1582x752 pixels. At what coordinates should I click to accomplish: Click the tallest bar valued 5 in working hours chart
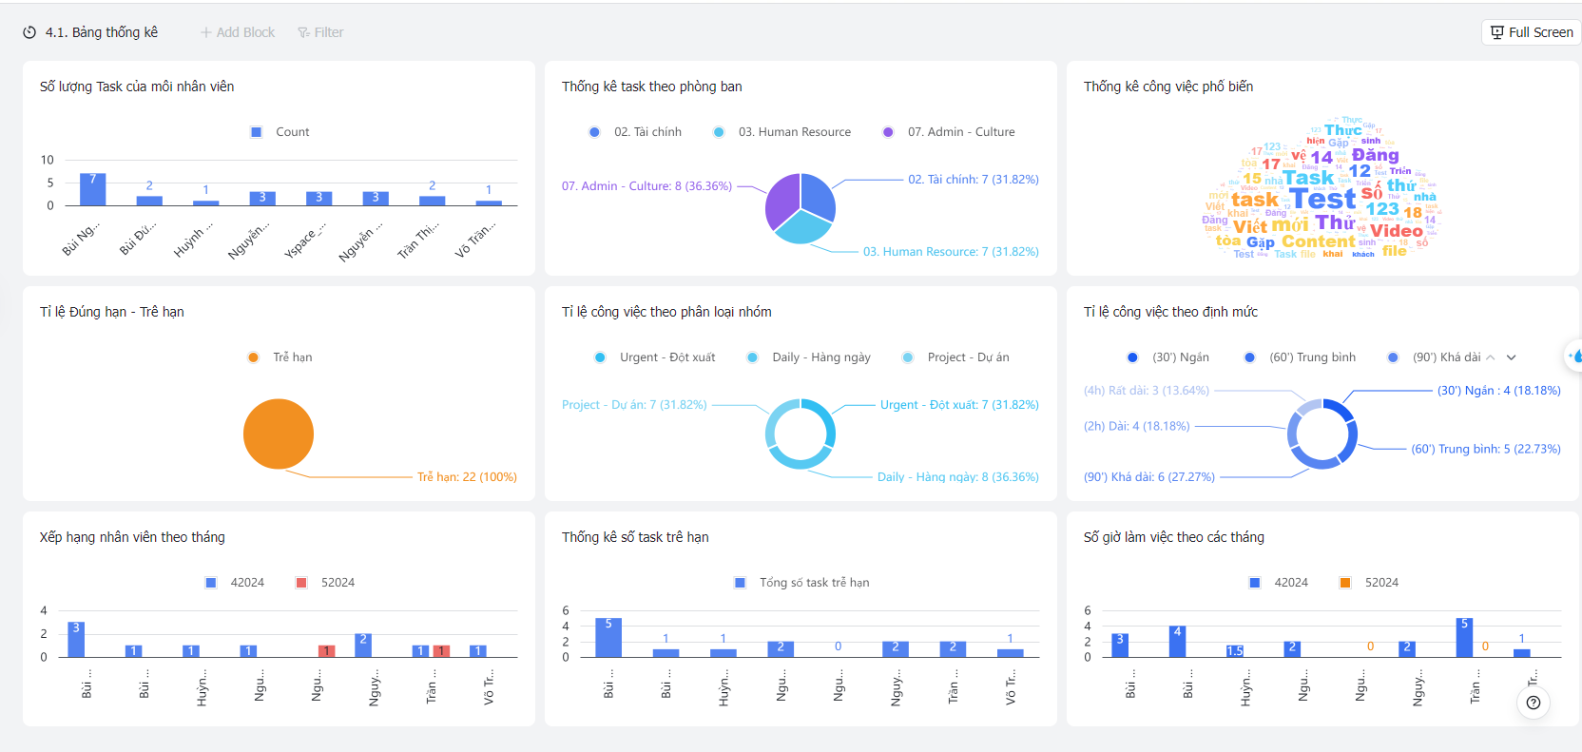(x=1464, y=637)
